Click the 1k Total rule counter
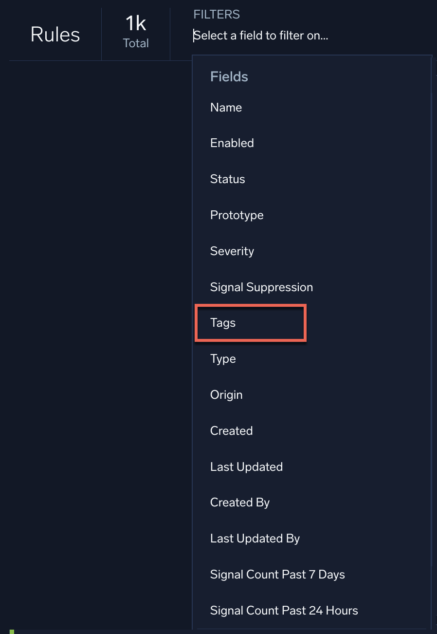The height and width of the screenshot is (634, 437). tap(135, 32)
